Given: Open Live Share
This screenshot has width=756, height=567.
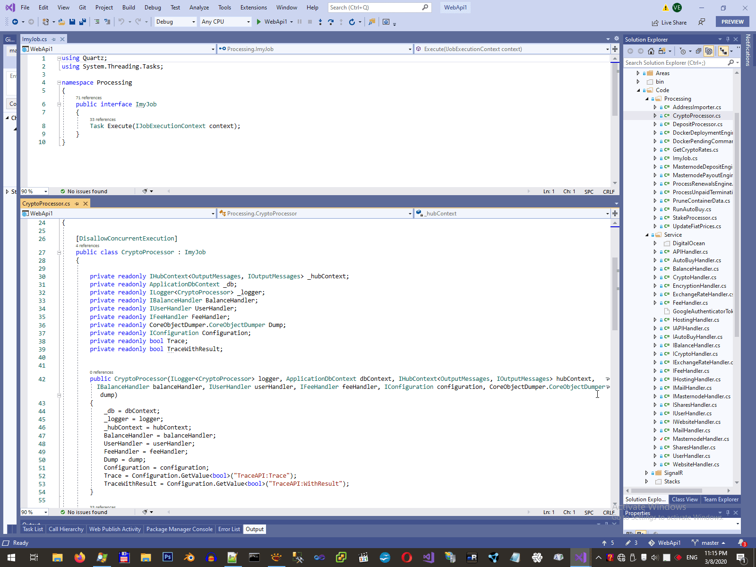Looking at the screenshot, I should (669, 22).
